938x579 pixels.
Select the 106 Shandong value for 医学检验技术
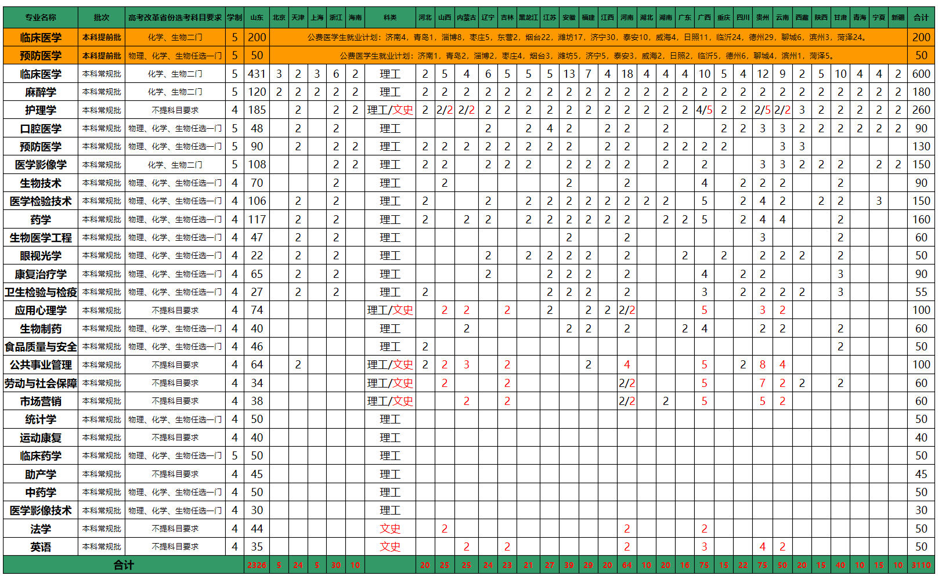click(257, 201)
